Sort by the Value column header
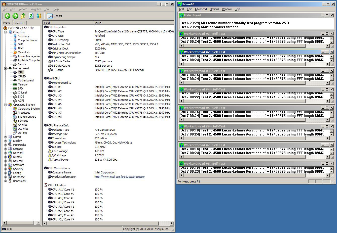 (133, 23)
